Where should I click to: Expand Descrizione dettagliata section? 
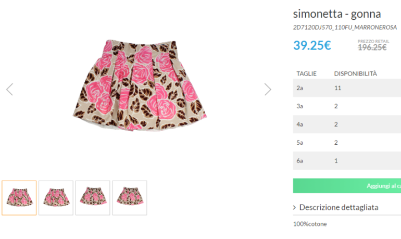(x=339, y=207)
